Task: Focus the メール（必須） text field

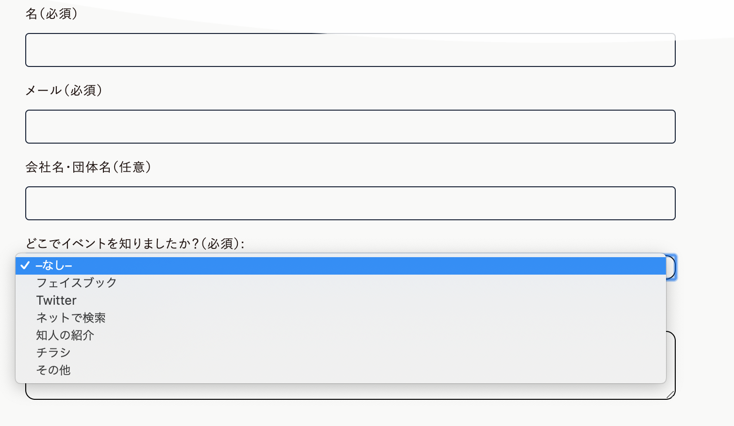Action: [350, 127]
